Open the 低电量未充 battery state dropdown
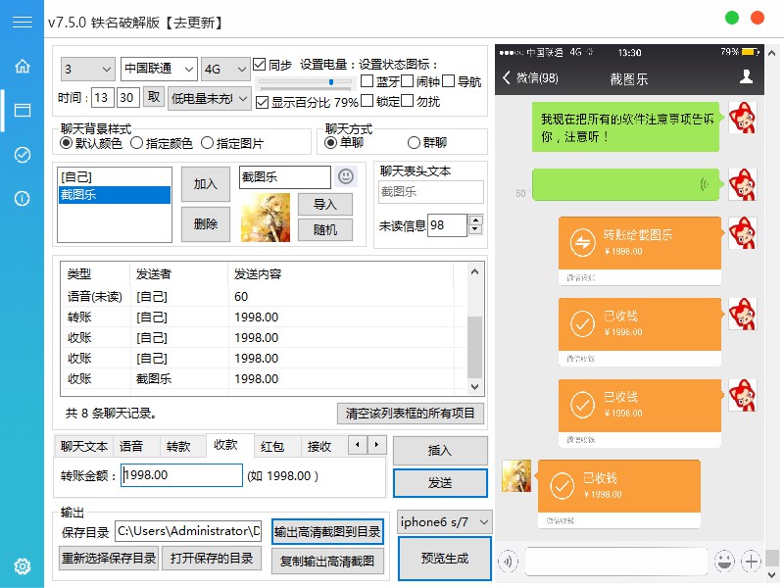The height and width of the screenshot is (588, 784). (x=209, y=99)
